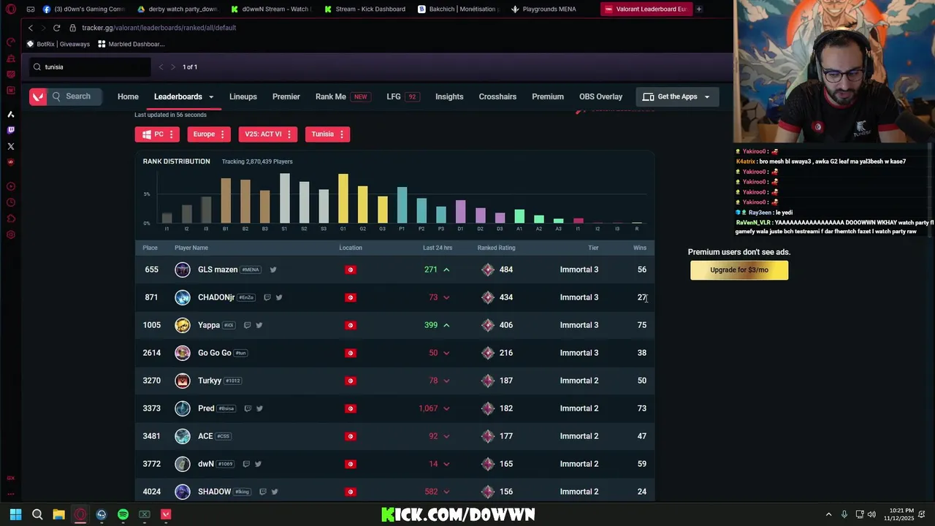The width and height of the screenshot is (935, 526).
Task: Open new browser tab
Action: (699, 9)
